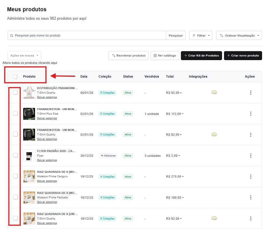Viewport: 273px width, 229px height.
Task: Click Reordenar produtos button
Action: [129, 56]
